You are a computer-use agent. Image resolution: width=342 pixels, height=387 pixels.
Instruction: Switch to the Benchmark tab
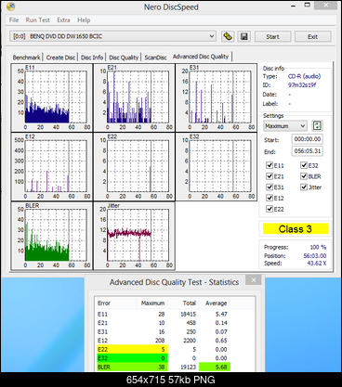(26, 58)
